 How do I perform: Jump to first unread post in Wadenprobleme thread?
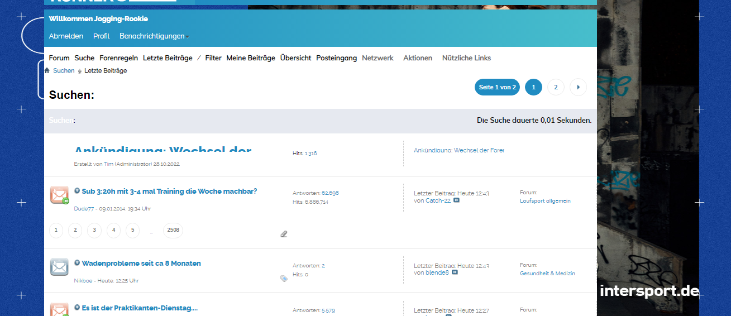pyautogui.click(x=77, y=263)
